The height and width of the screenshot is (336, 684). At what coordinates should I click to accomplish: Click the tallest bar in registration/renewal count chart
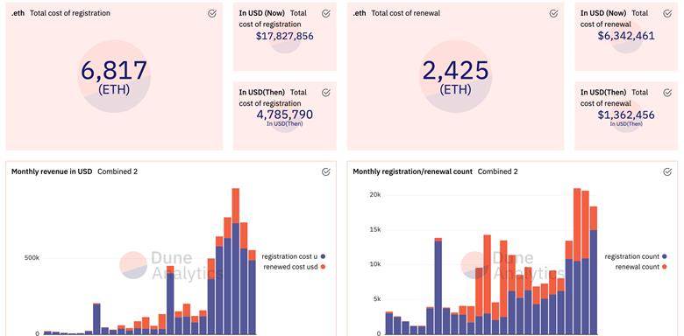(577, 261)
